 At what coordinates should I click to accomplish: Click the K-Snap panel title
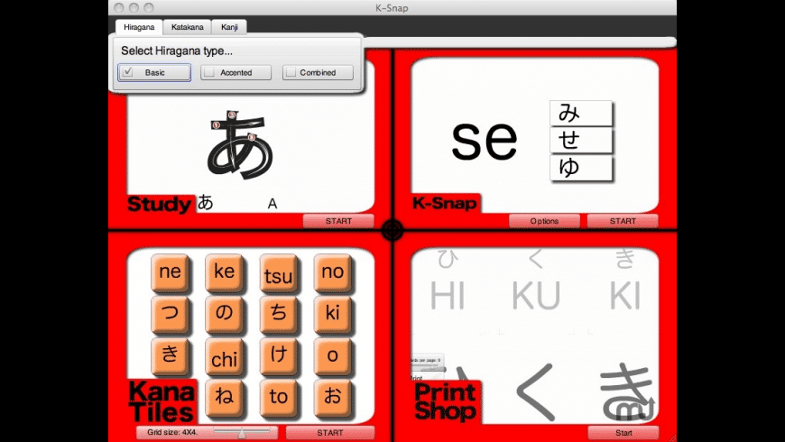pyautogui.click(x=444, y=203)
